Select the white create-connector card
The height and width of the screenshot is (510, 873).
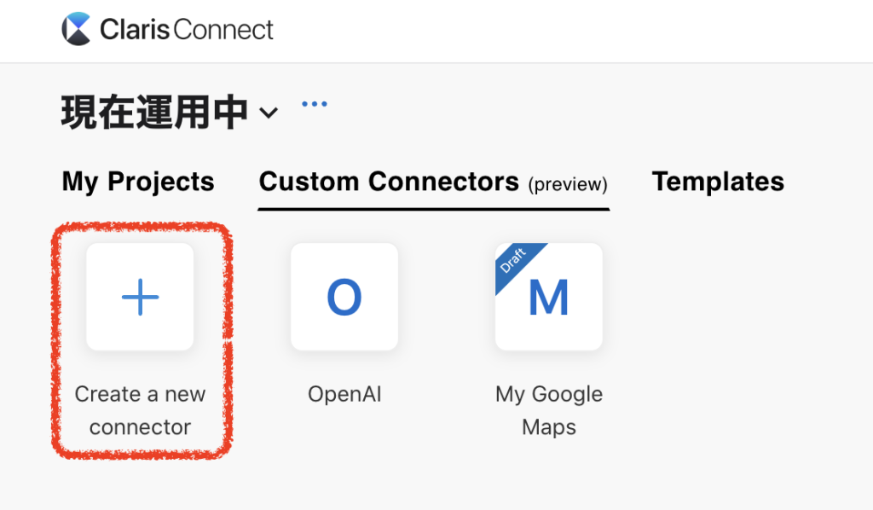tap(141, 297)
